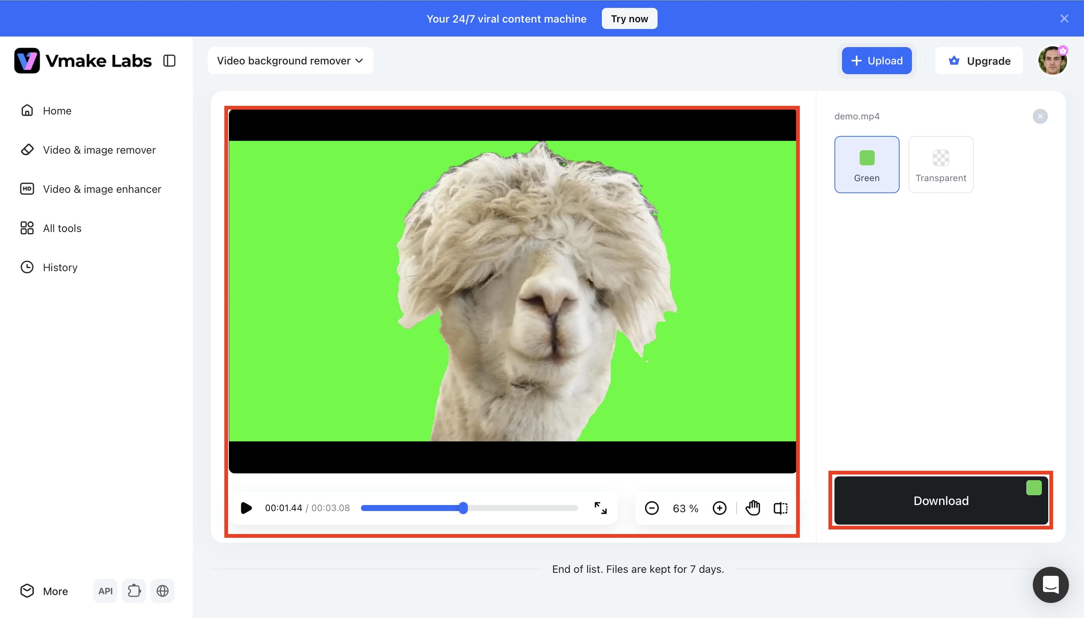Zoom in with plus icon
This screenshot has height=618, width=1084.
[x=719, y=508]
